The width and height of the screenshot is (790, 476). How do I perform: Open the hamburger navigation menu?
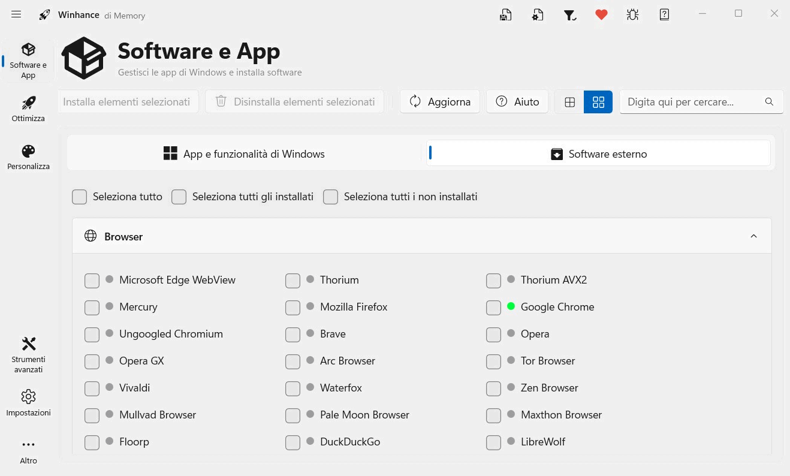[x=16, y=14]
